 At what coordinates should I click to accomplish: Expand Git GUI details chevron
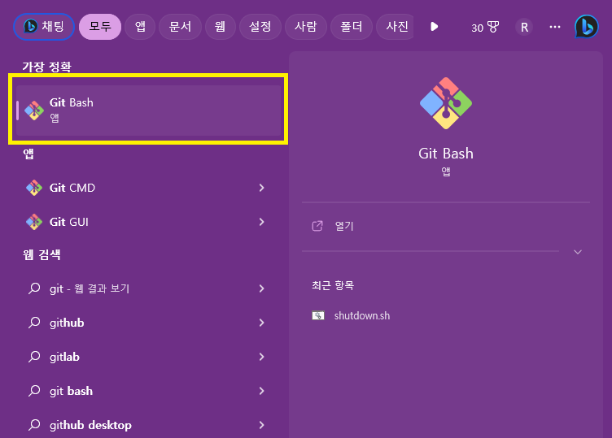coord(261,222)
